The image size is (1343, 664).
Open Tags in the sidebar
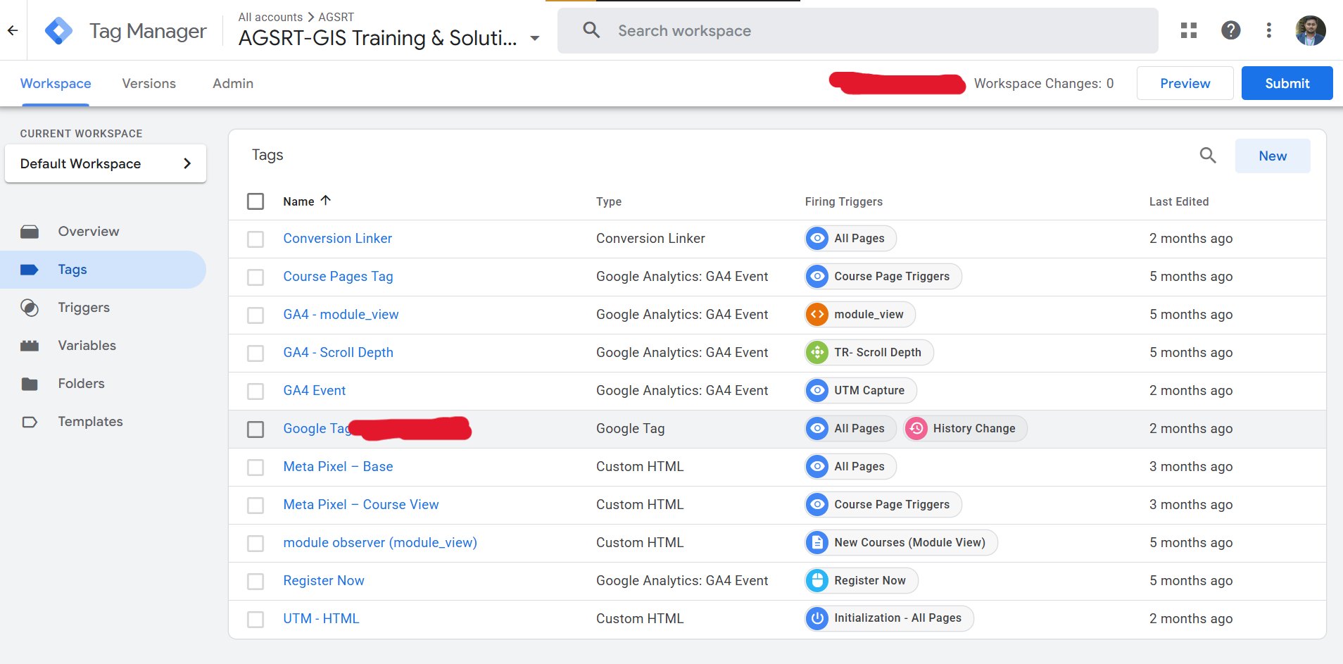click(x=103, y=270)
